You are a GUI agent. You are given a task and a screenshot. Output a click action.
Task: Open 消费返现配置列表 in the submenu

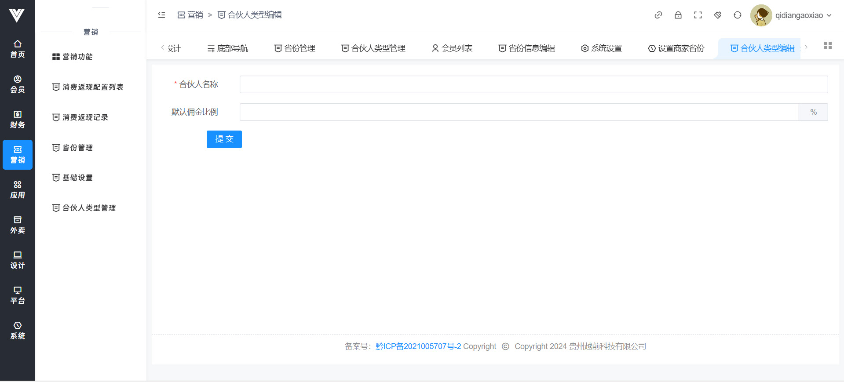(x=92, y=87)
